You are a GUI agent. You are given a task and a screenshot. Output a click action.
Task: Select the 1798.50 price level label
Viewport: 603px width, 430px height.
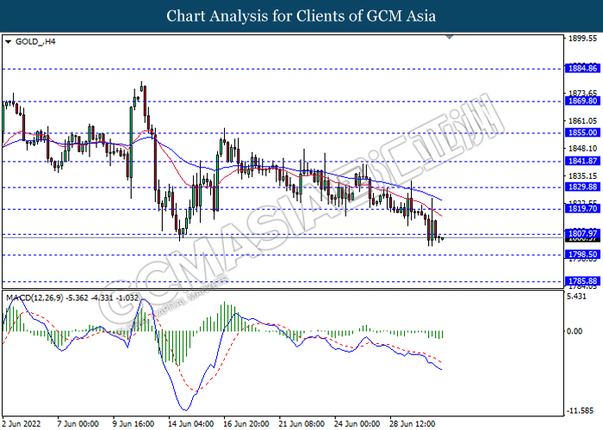point(583,255)
